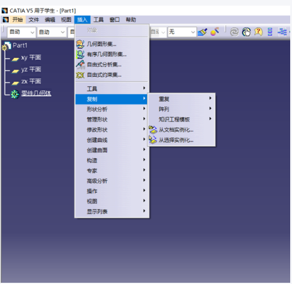Open the 视图 menu in the menu bar
Screen dimensions: 292x284
tap(66, 20)
